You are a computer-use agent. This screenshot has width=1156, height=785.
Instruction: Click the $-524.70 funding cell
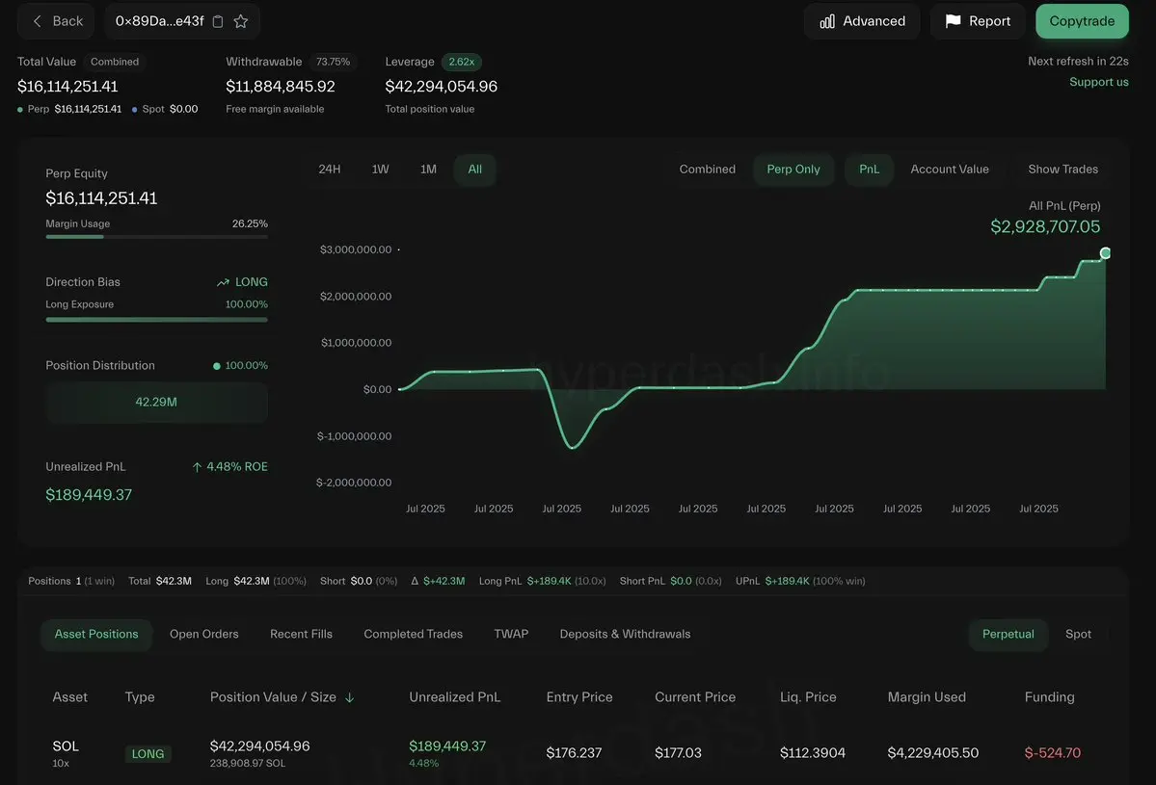pos(1052,752)
